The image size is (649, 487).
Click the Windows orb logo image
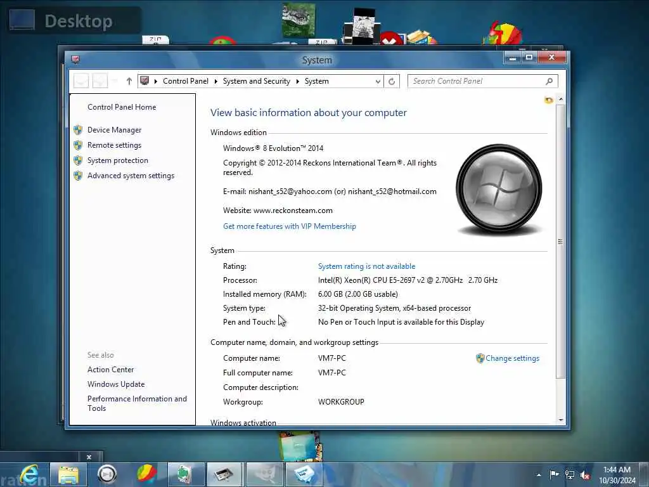click(499, 190)
